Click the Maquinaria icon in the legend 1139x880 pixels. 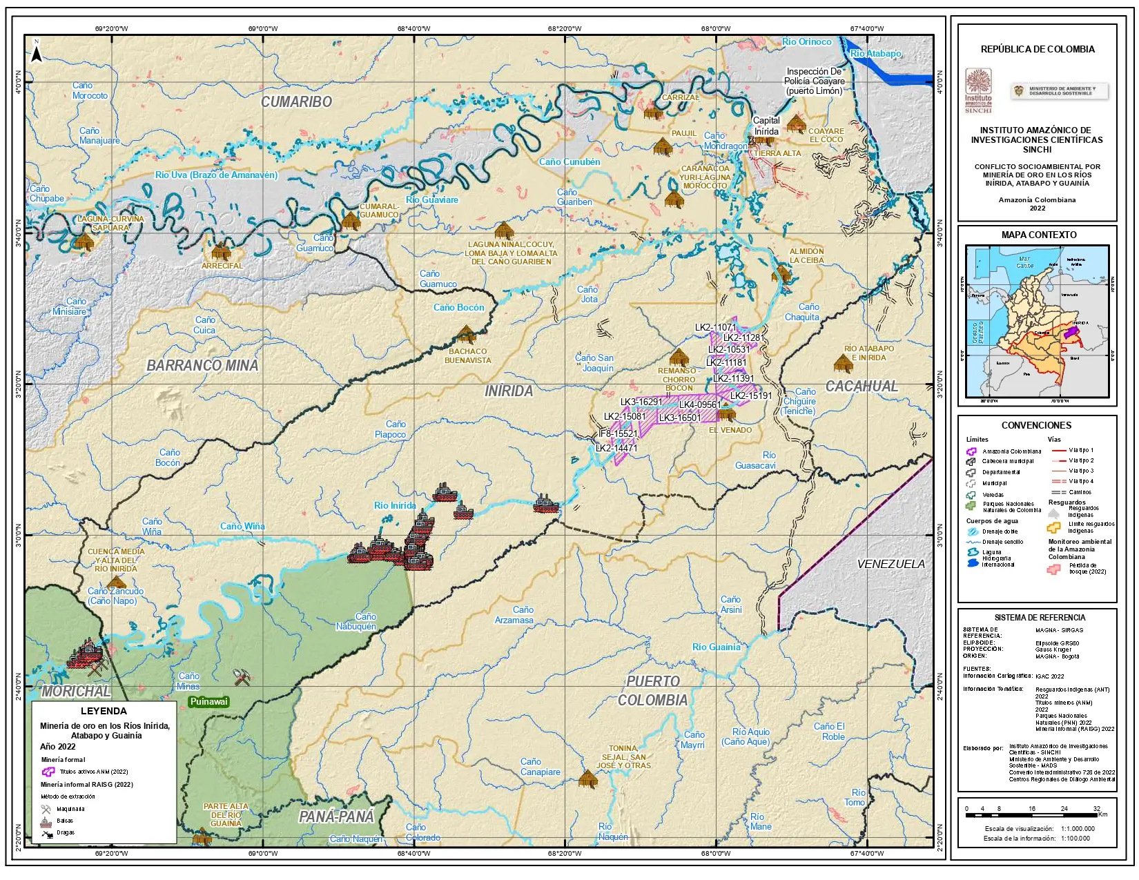point(46,809)
